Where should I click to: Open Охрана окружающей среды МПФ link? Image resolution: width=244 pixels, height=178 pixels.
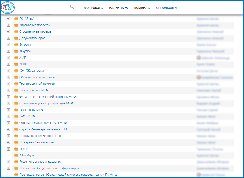tap(43, 123)
